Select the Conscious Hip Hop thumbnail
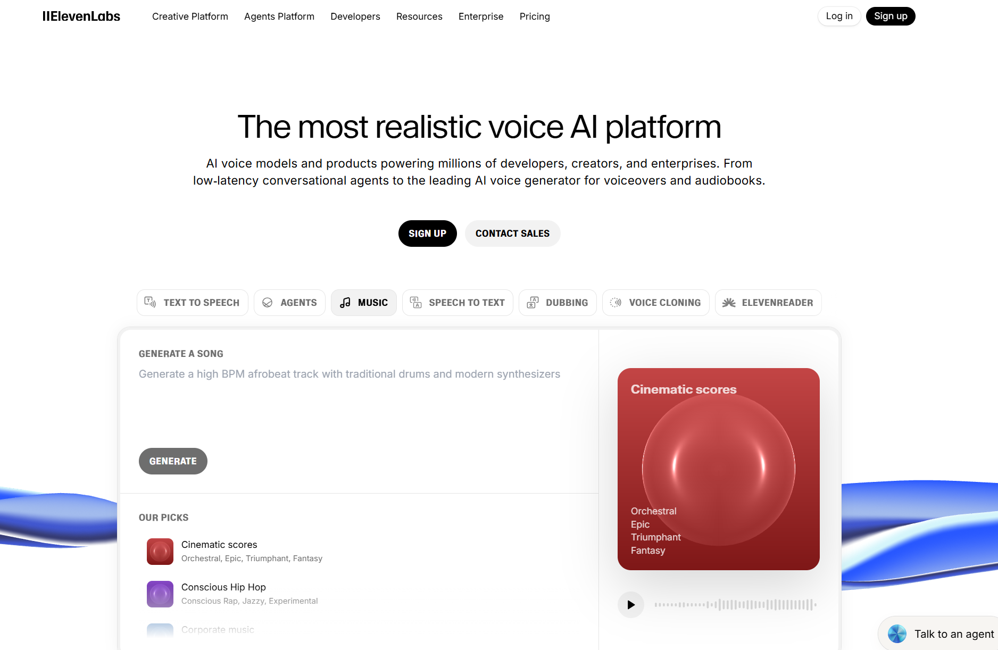Image resolution: width=998 pixels, height=650 pixels. click(x=160, y=594)
